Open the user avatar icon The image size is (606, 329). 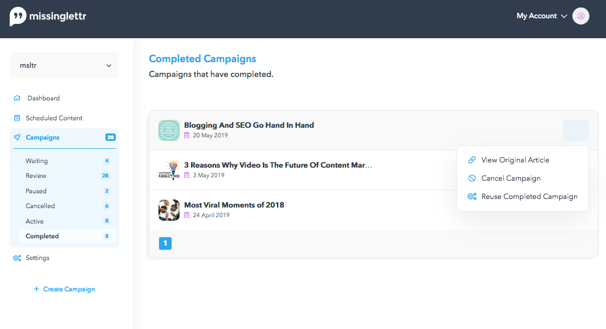point(580,16)
